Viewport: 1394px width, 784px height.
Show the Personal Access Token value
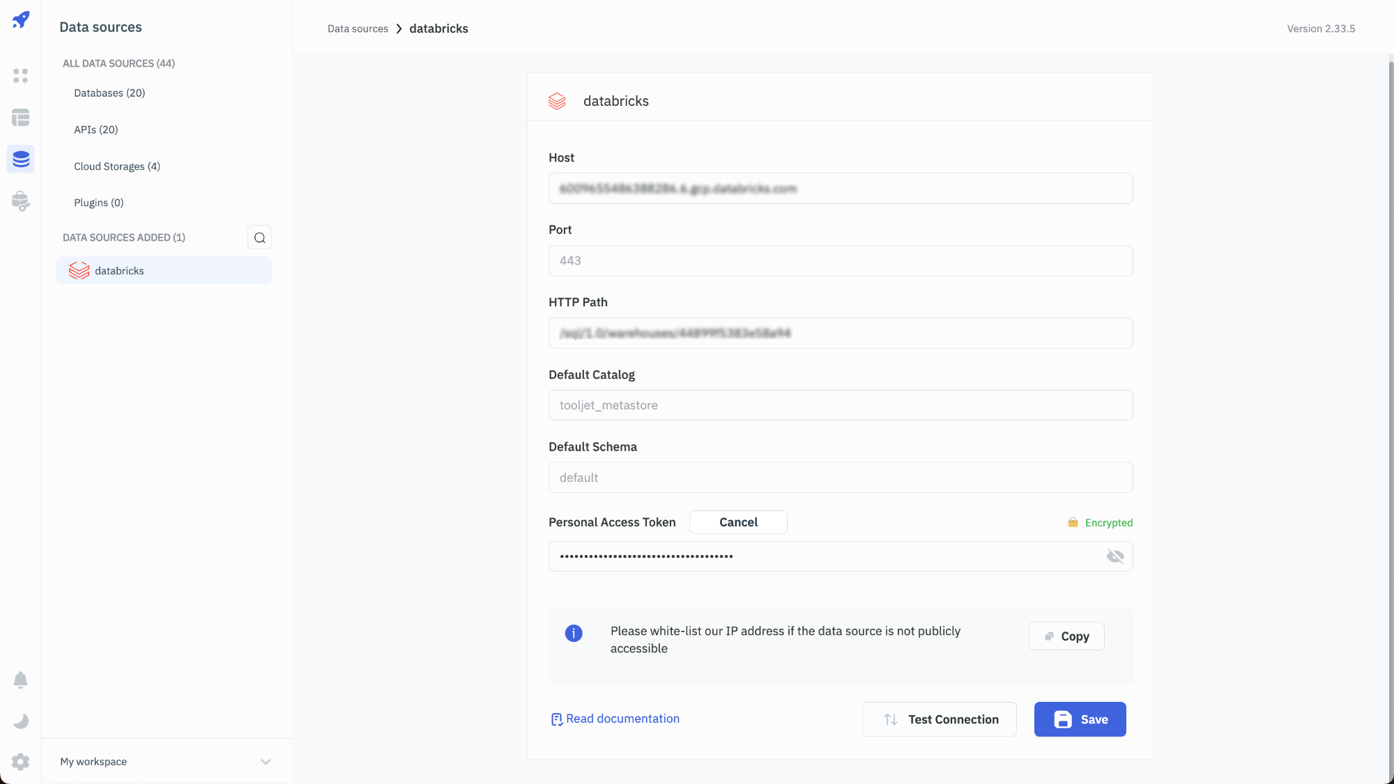tap(1115, 556)
